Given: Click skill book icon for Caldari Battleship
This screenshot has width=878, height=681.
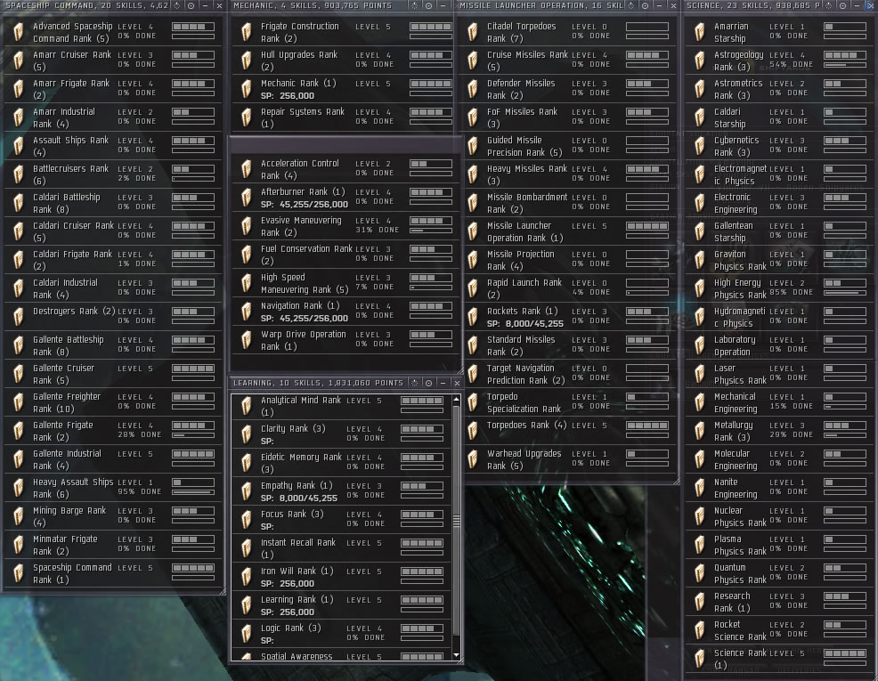Looking at the screenshot, I should coord(19,203).
